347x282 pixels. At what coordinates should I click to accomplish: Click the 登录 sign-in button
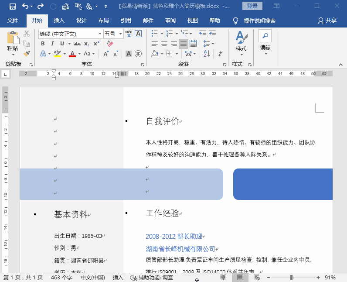[x=252, y=6]
